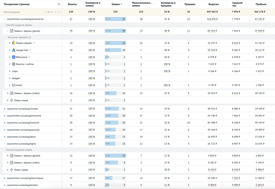
Task: Click the Яндекс.Директ logo icon
Action: (x=14, y=43)
